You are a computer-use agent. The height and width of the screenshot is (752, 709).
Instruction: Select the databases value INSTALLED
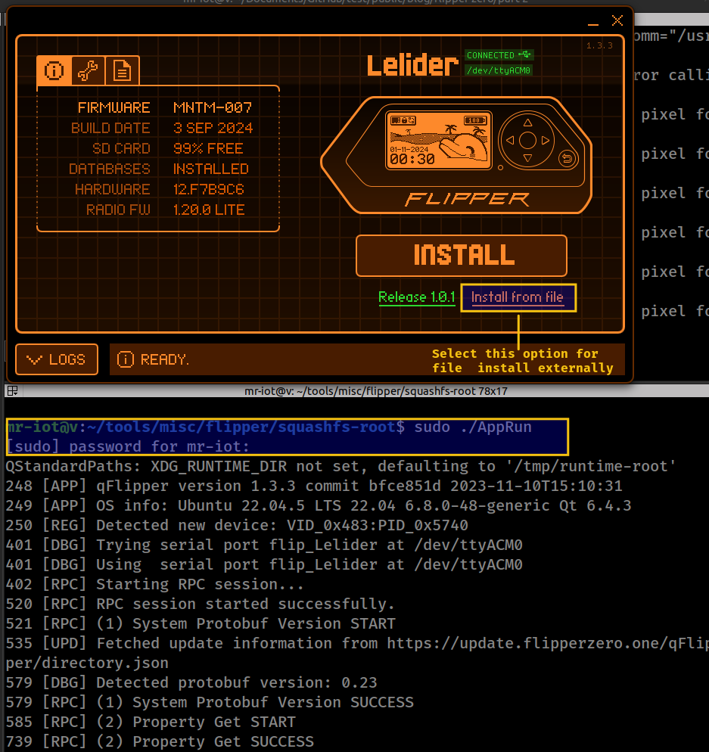tap(210, 169)
